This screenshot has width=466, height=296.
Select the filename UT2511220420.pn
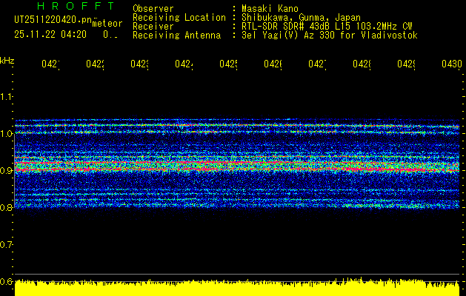point(53,19)
